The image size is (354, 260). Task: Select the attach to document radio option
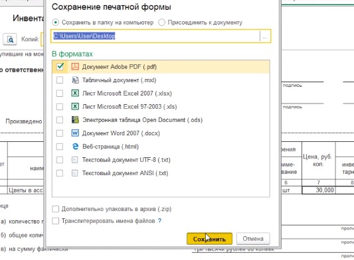[161, 23]
